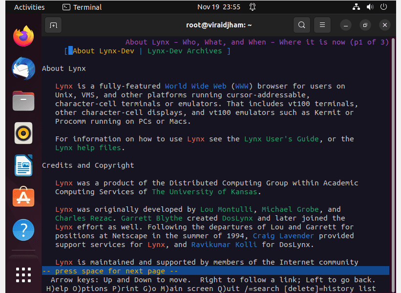Image resolution: width=401 pixels, height=293 pixels.
Task: Follow the Lynx help files link
Action: (x=88, y=148)
